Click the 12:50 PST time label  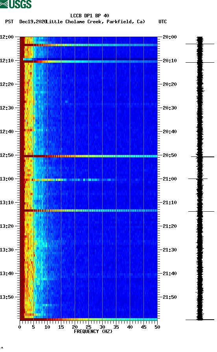pyautogui.click(x=7, y=155)
